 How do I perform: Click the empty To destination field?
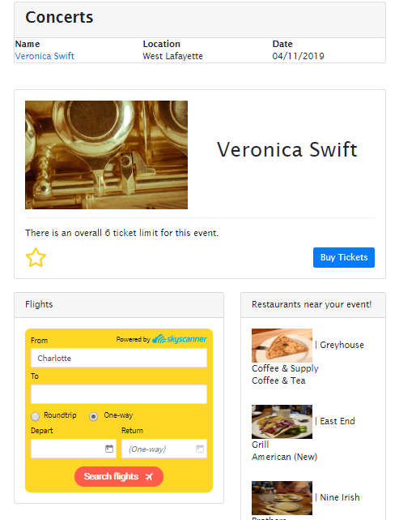click(x=119, y=394)
